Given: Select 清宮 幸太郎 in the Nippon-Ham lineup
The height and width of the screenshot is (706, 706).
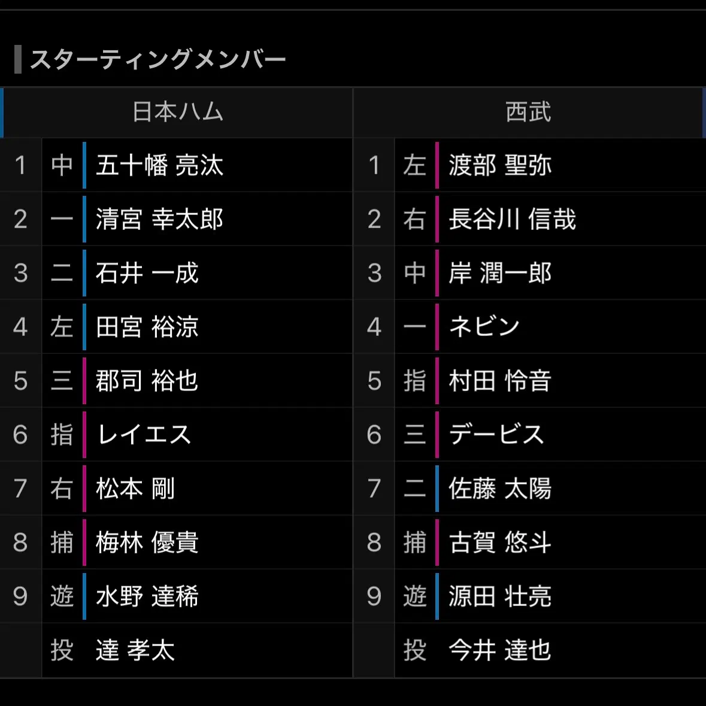Looking at the screenshot, I should (x=159, y=219).
